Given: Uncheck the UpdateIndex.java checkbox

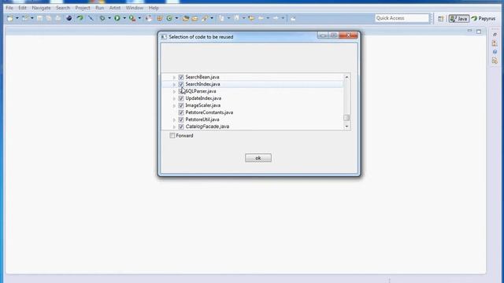Looking at the screenshot, I should [181, 98].
